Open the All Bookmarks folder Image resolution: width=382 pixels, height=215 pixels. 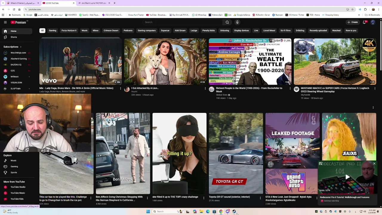(x=372, y=15)
